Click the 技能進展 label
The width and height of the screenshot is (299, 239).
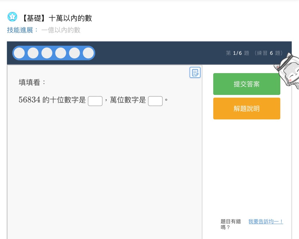pyautogui.click(x=20, y=30)
